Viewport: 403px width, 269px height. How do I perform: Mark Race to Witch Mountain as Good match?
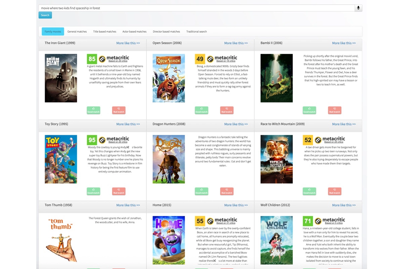[309, 191]
